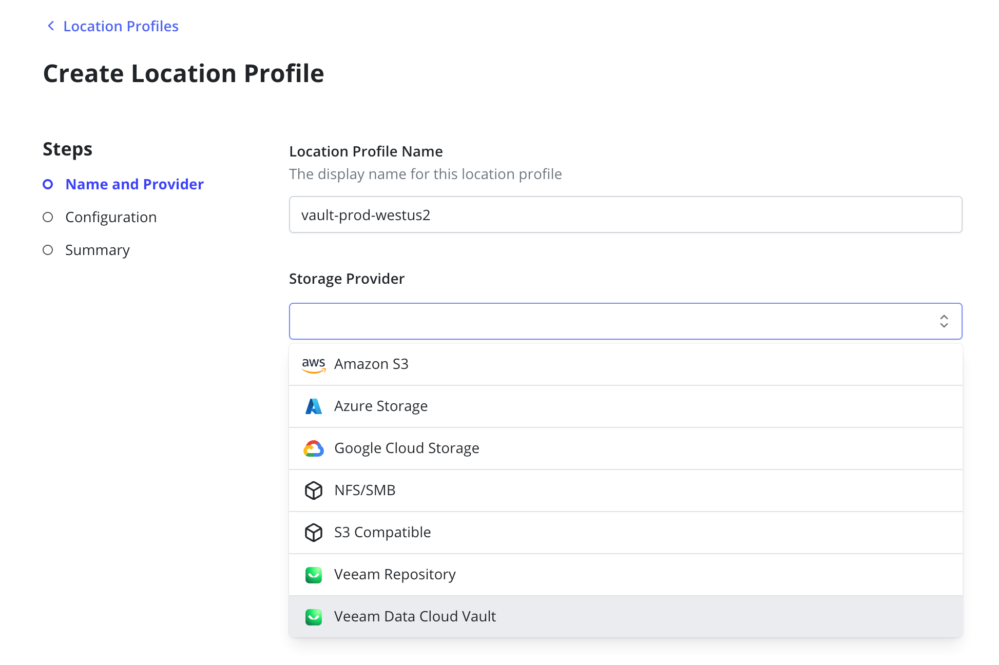Image resolution: width=999 pixels, height=665 pixels.
Task: Click the Veeam Repository green icon
Action: (313, 575)
